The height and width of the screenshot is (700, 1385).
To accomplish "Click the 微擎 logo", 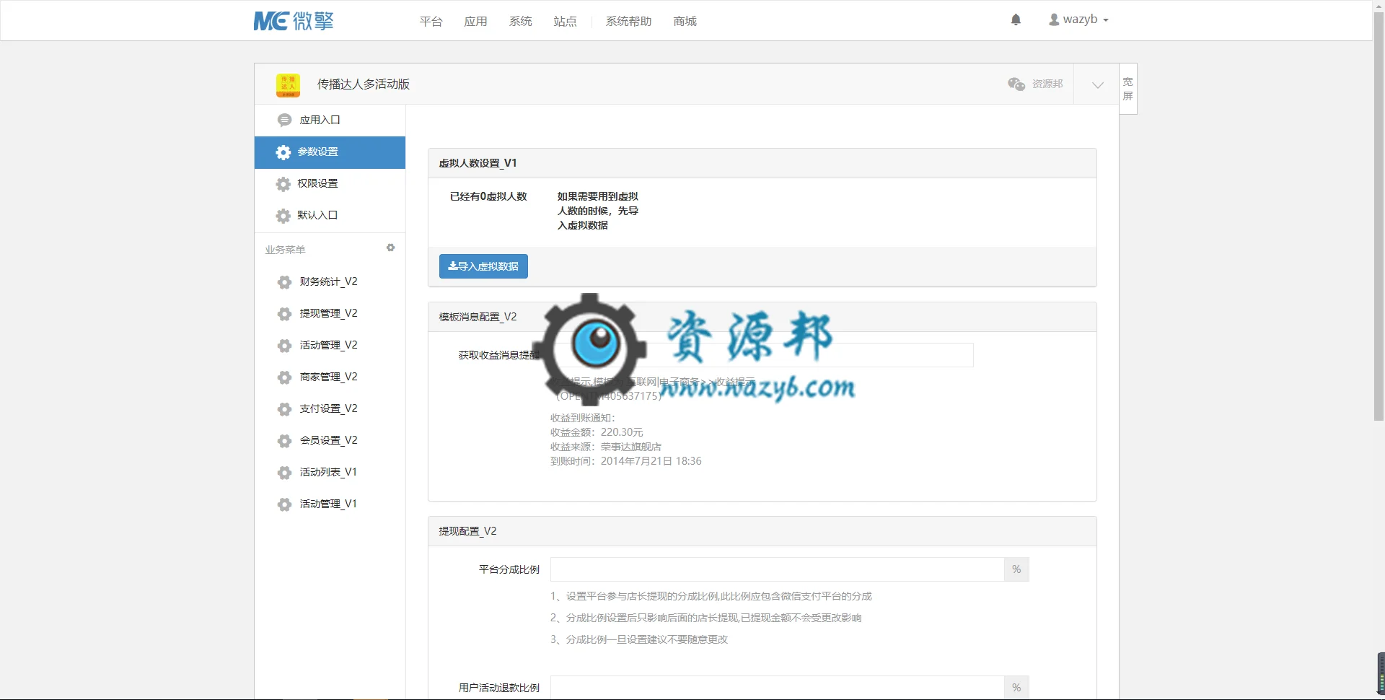I will click(x=294, y=21).
